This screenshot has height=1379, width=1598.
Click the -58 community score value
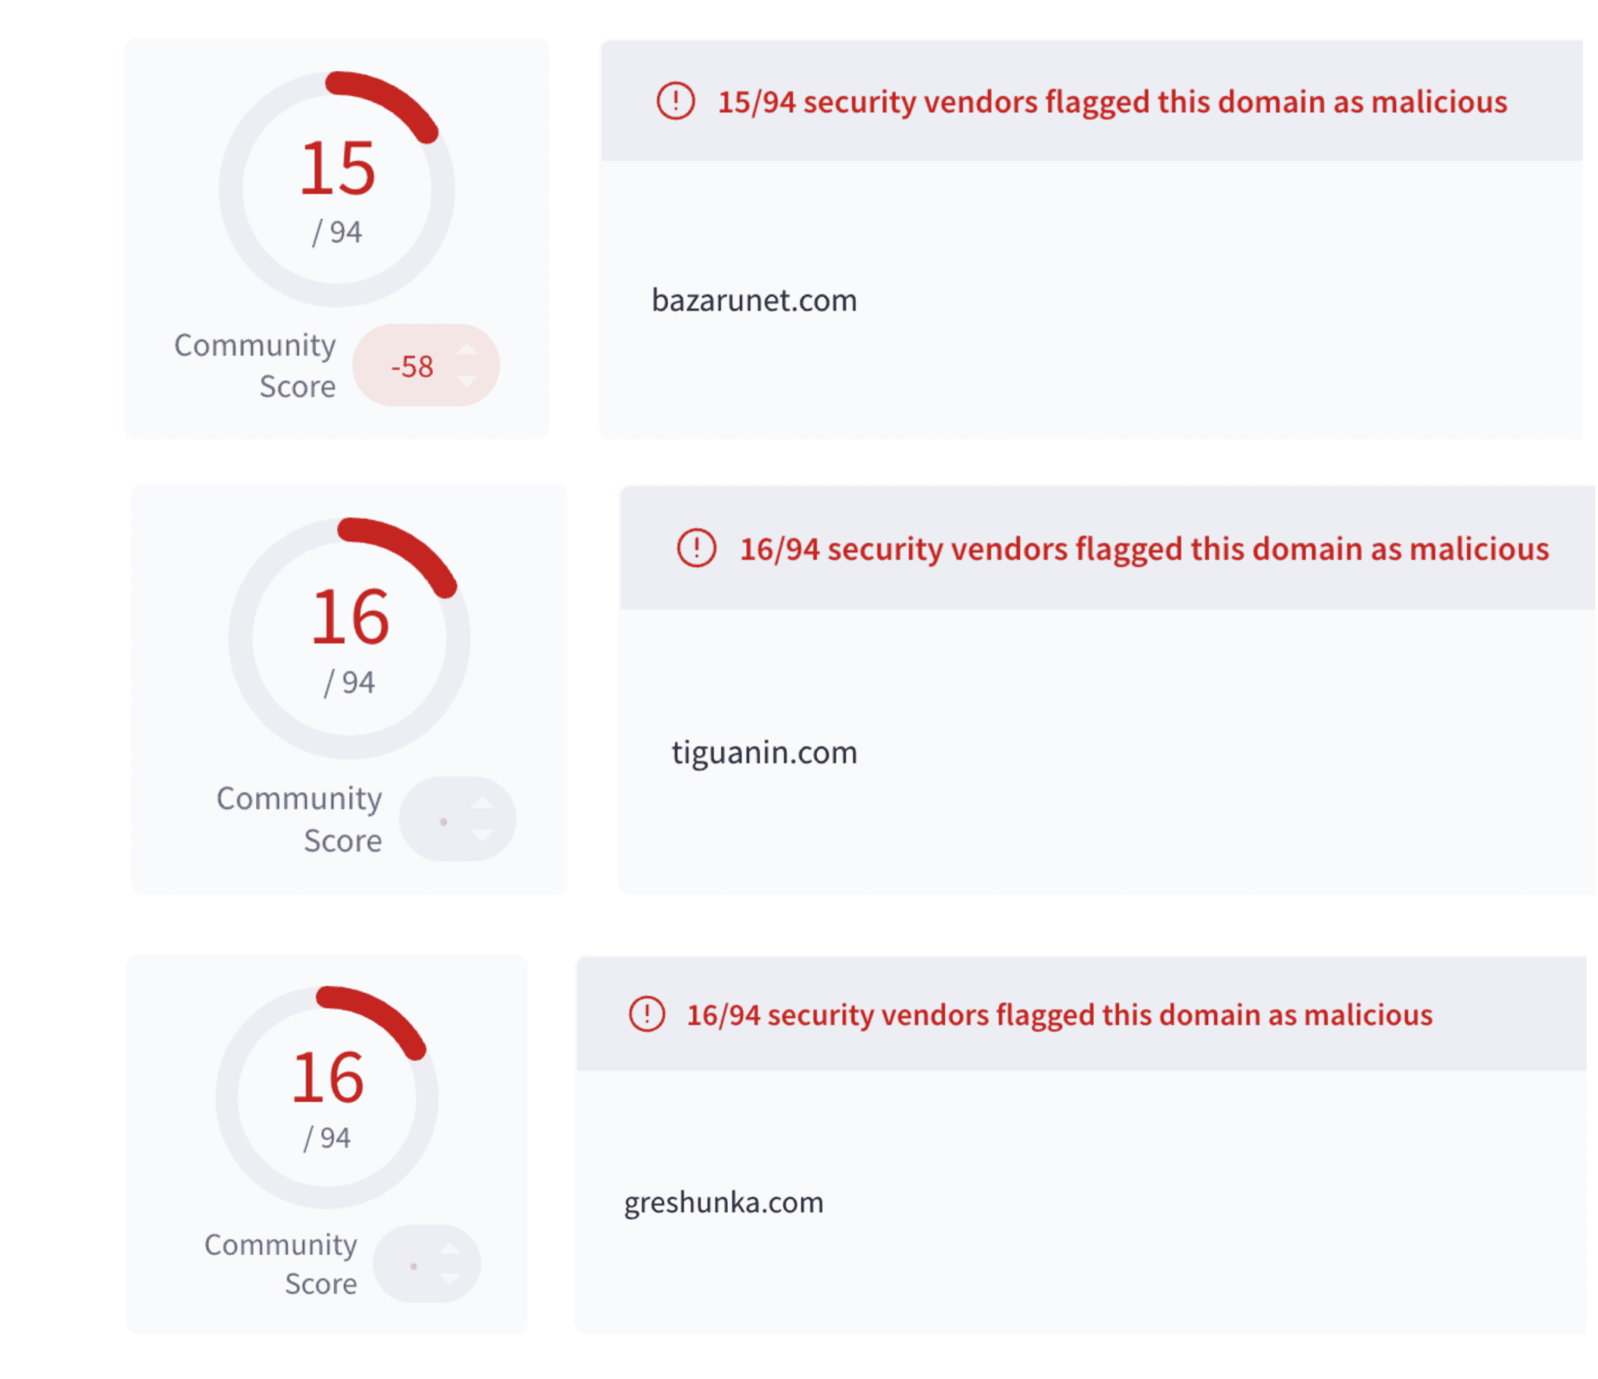[412, 367]
